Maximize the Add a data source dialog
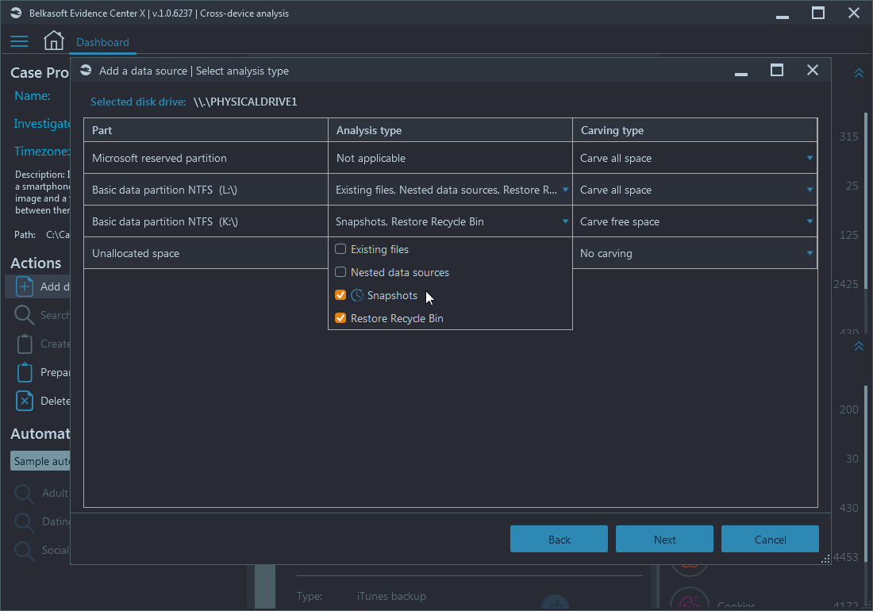Image resolution: width=873 pixels, height=611 pixels. 777,70
